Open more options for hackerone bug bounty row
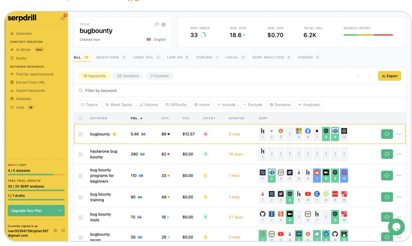Screen dimensions: 412x246 pos(399,154)
